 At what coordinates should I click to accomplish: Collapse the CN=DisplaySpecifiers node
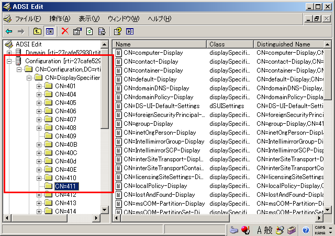(x=29, y=78)
